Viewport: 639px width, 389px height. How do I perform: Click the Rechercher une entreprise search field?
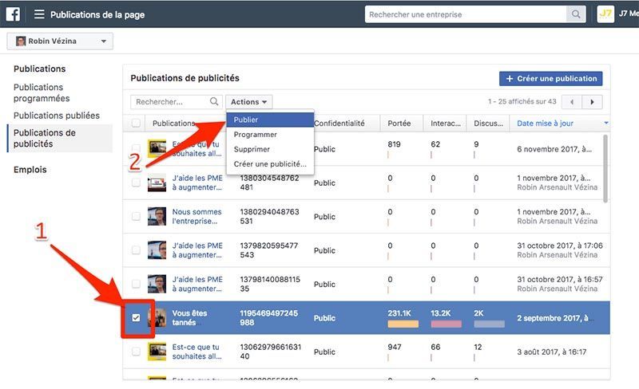tap(466, 14)
